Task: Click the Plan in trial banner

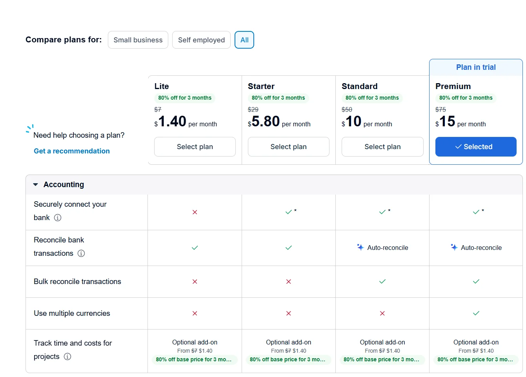Action: [476, 67]
